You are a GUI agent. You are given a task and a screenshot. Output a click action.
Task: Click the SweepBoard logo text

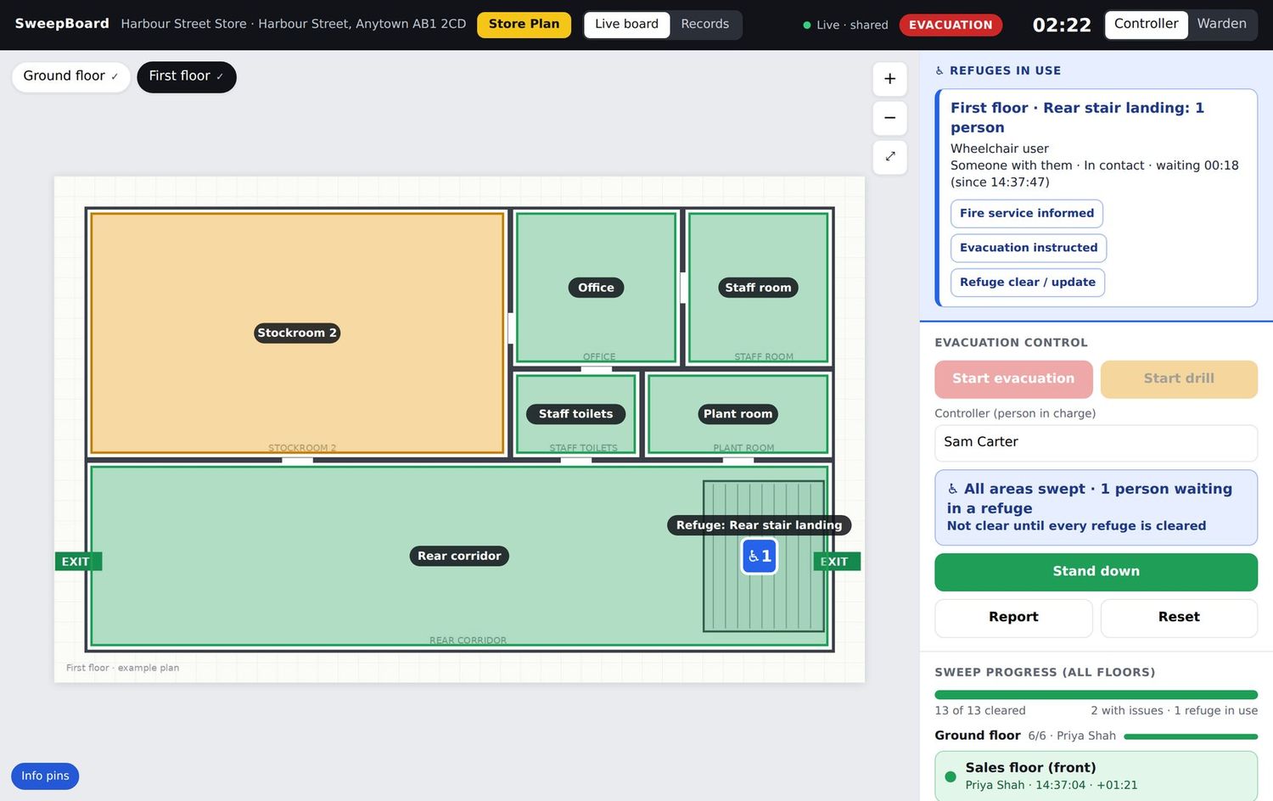[x=62, y=24]
